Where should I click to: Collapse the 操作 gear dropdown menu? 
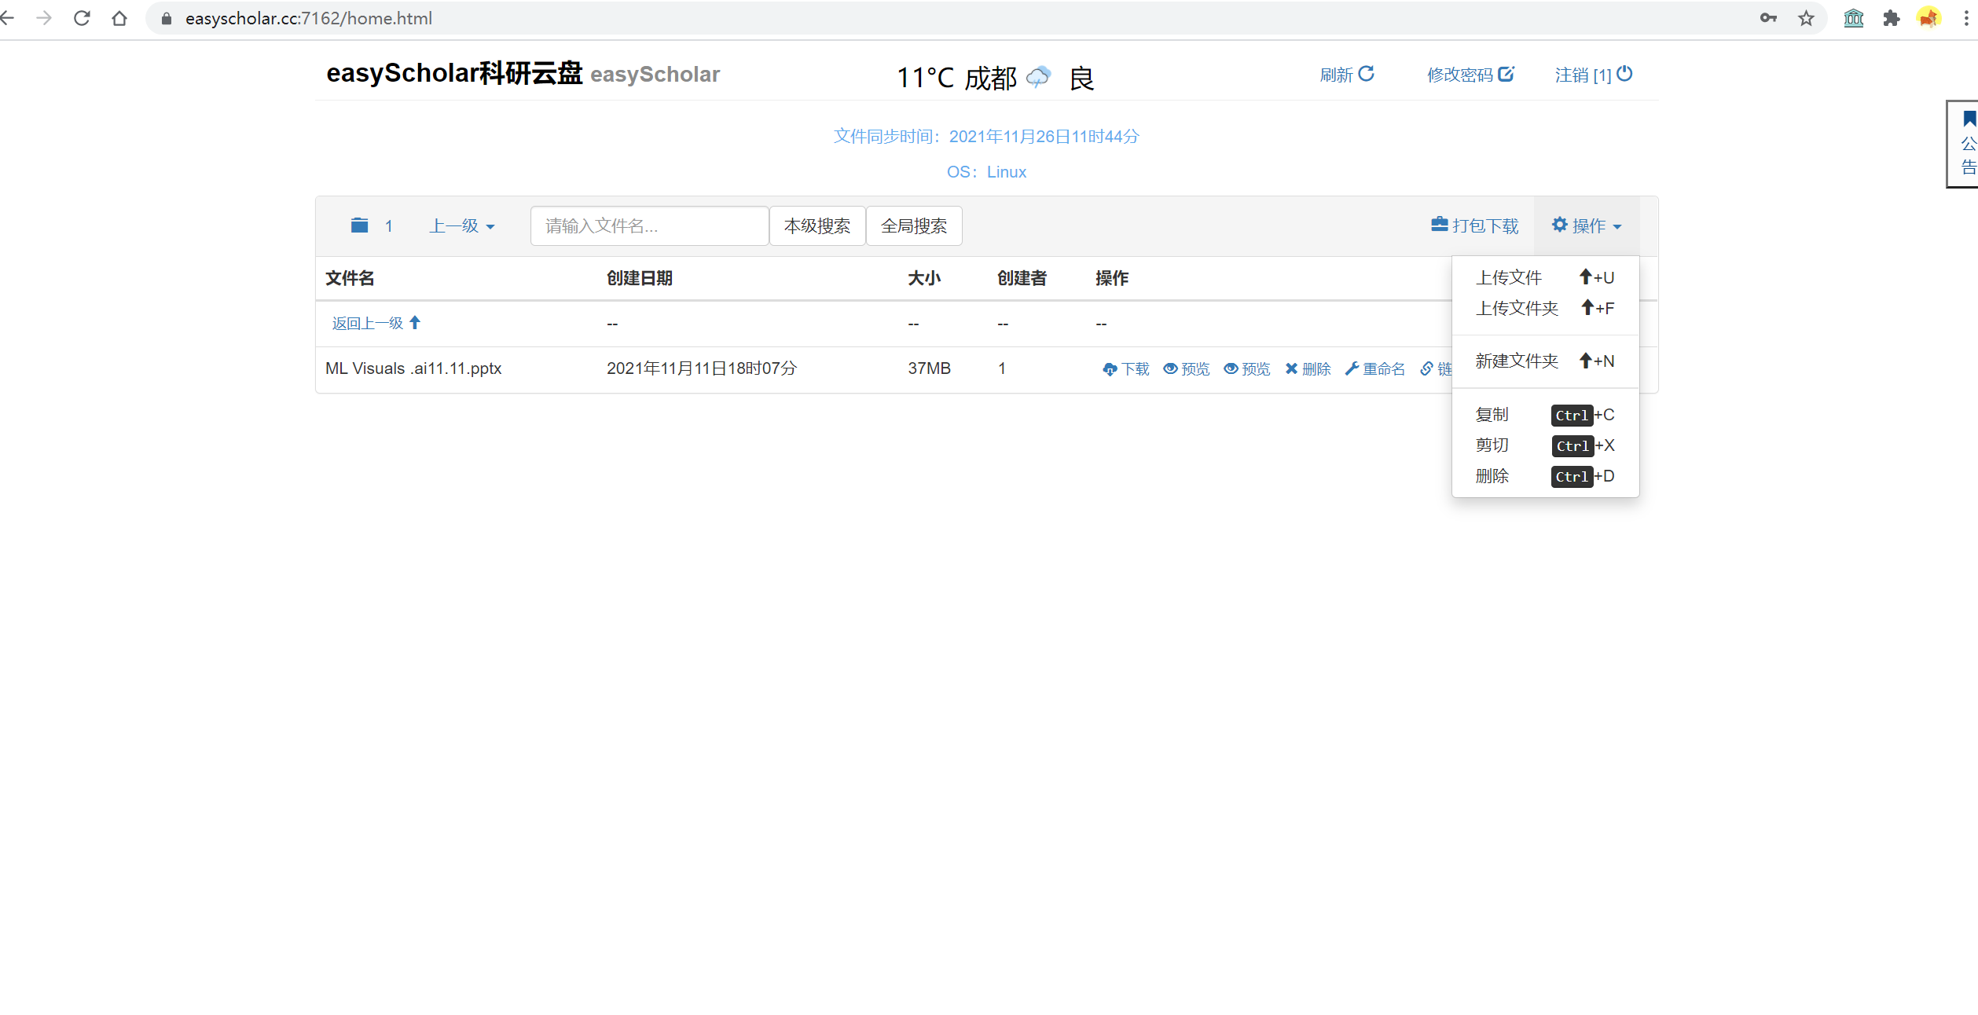tap(1587, 226)
